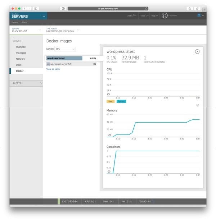
Task: Click the Safari back arrow
Action: [x=24, y=9]
